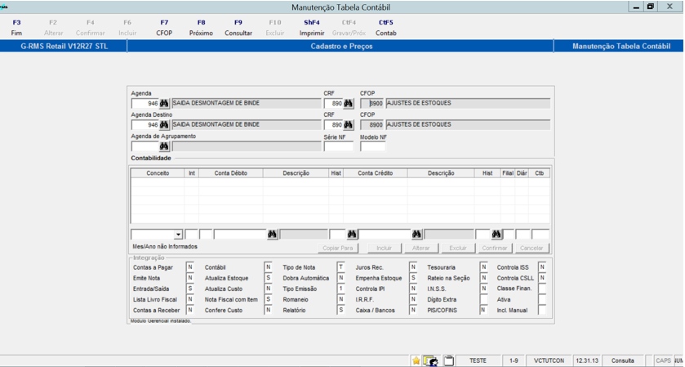Screen dimensions: 685x367
Task: Open Agenda de Agrupamento lookup binoculars
Action: pyautogui.click(x=164, y=146)
